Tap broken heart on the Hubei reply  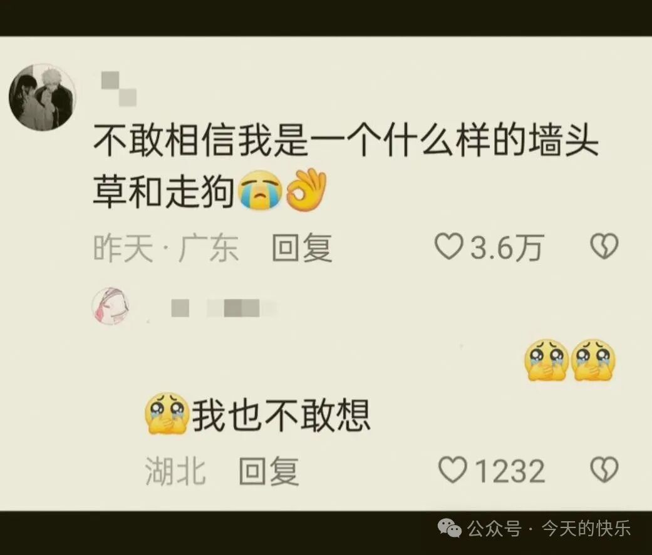click(x=604, y=470)
